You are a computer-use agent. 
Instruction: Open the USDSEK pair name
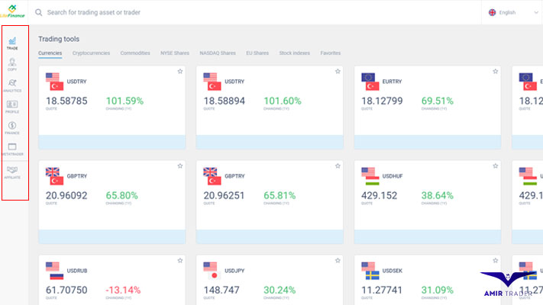393,271
